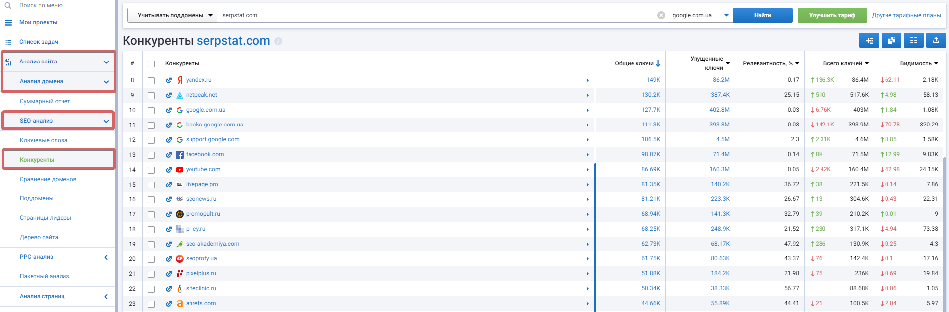Click the green Улучшить тариф button
The image size is (949, 312).
[x=832, y=15]
